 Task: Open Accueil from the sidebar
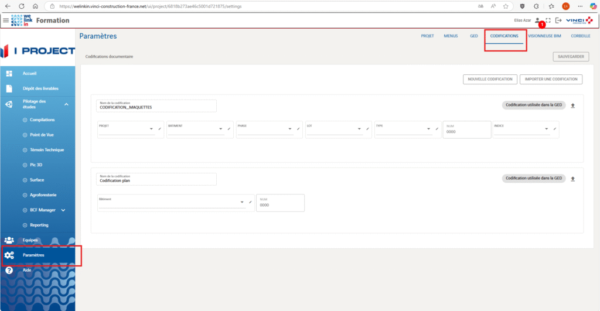pos(29,73)
